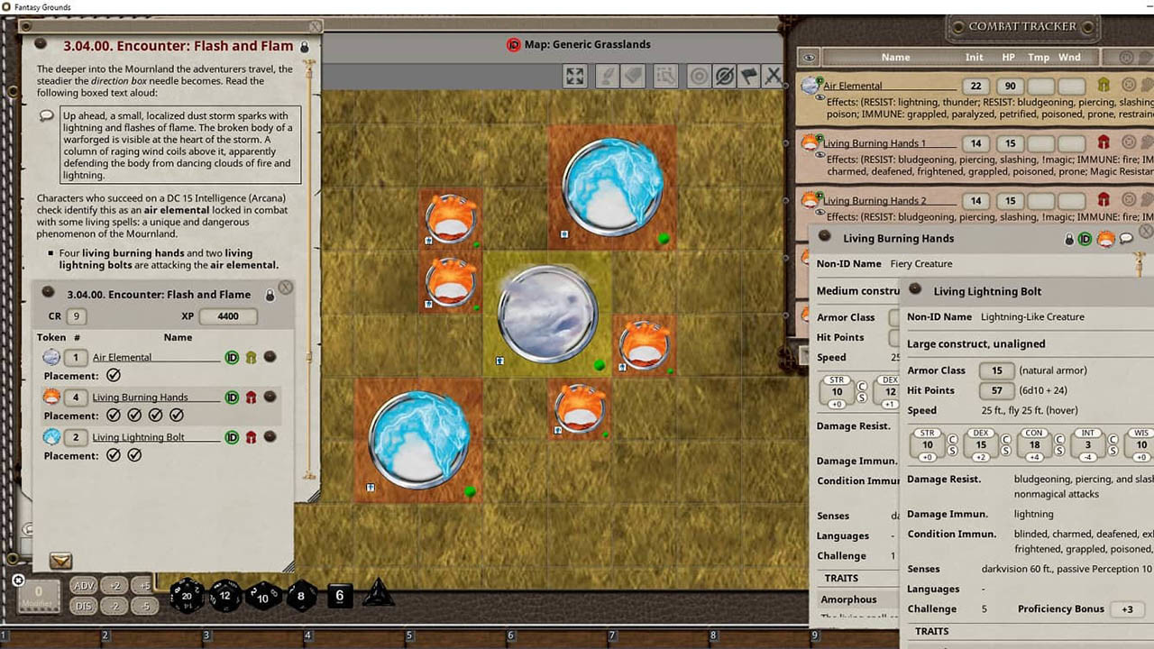The image size is (1154, 649).
Task: Toggle the ID button for Living Lightning Bolt
Action: click(x=232, y=437)
